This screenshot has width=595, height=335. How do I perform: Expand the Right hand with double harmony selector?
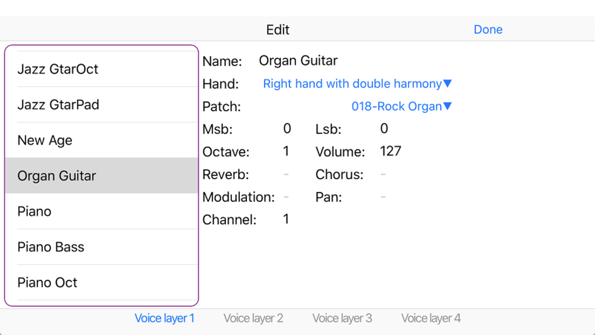356,83
